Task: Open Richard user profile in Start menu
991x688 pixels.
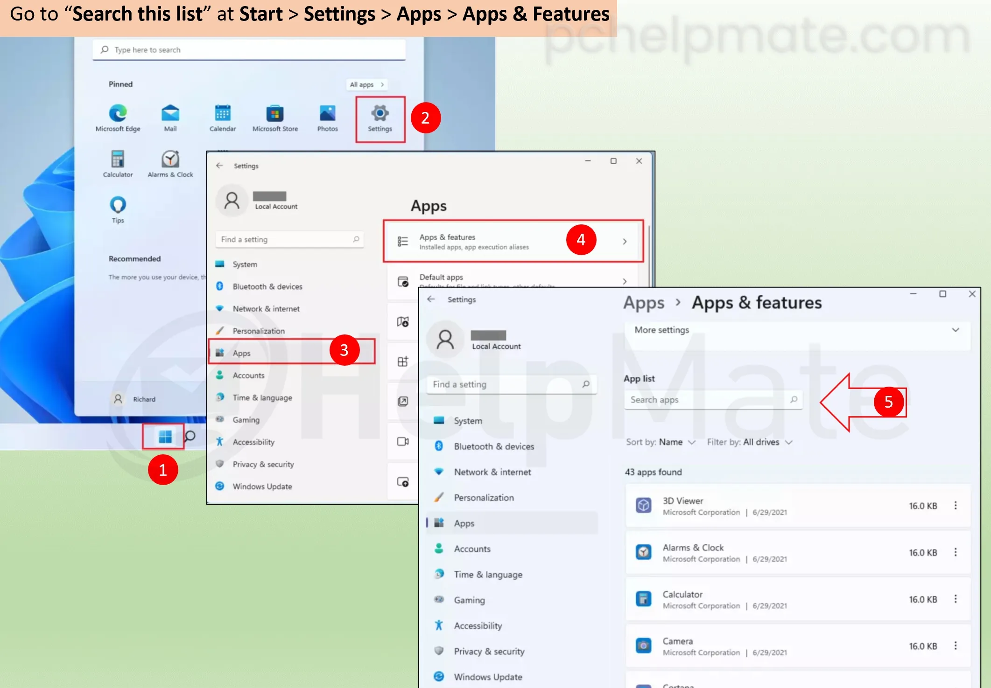Action: [x=134, y=399]
